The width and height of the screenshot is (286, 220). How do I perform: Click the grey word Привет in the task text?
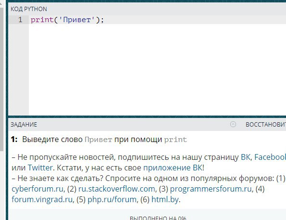click(99, 140)
